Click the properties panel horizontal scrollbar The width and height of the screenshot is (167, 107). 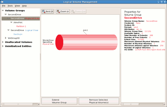143,104
